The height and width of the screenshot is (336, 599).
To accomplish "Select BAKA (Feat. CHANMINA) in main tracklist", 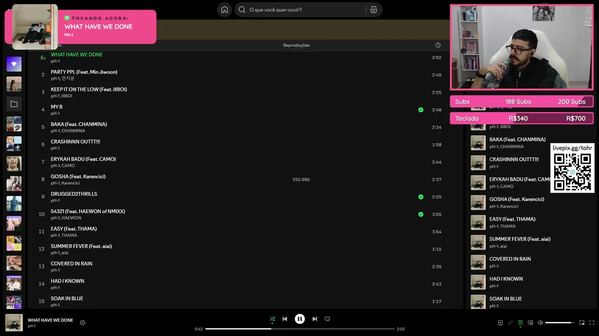I will pos(79,124).
